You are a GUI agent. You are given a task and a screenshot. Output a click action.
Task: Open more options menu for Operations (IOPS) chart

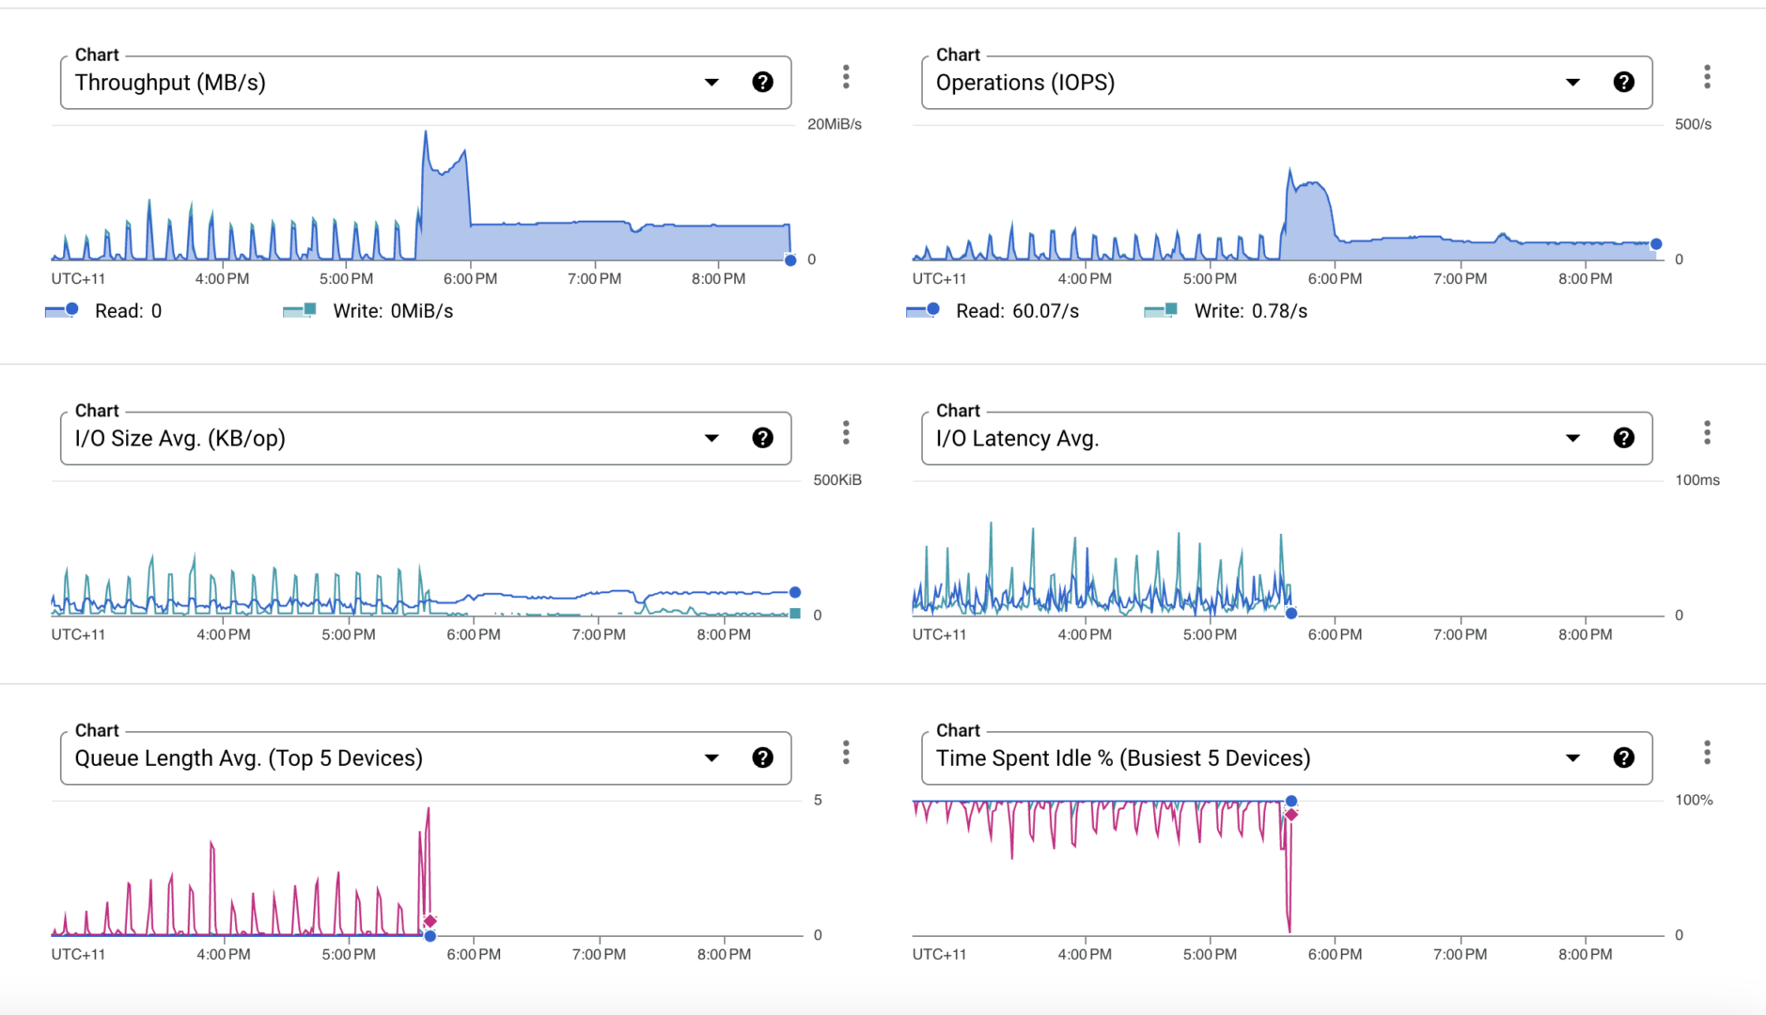click(1707, 77)
